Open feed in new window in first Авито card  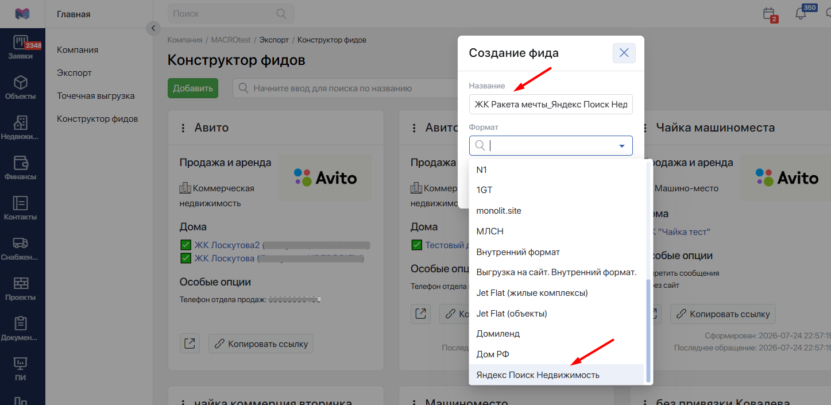pyautogui.click(x=190, y=344)
